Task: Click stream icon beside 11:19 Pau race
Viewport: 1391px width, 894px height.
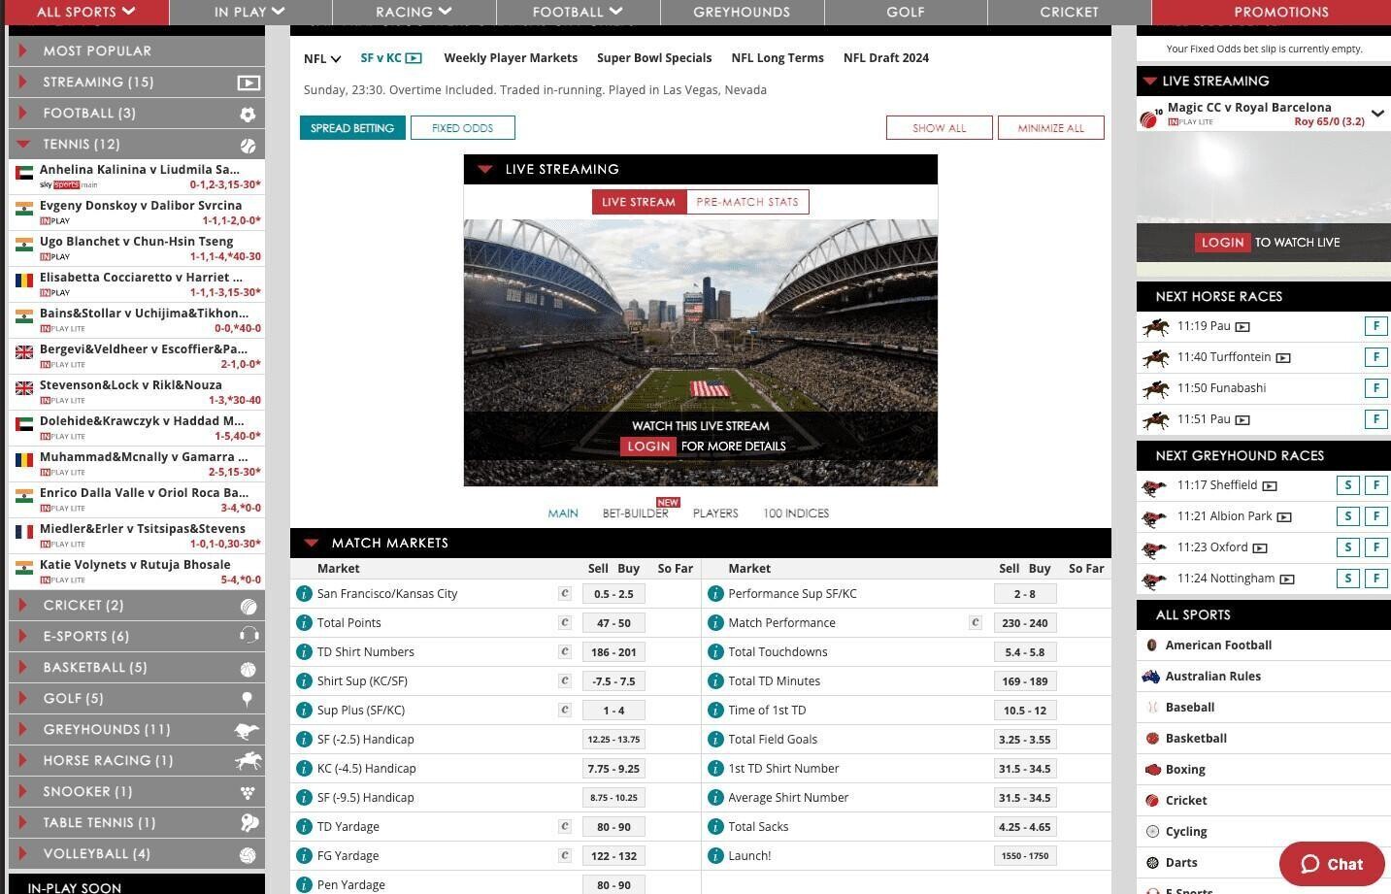Action: 1242,327
